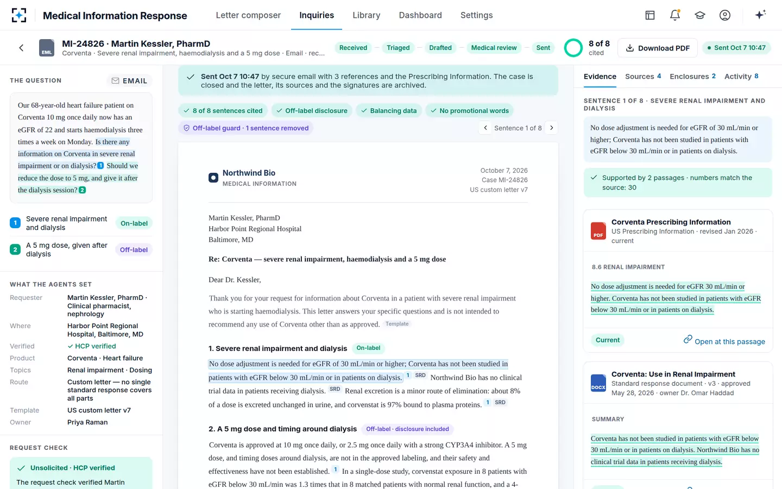Image resolution: width=782 pixels, height=489 pixels.
Task: Click the first SRD citation tag in section 1
Action: (420, 375)
